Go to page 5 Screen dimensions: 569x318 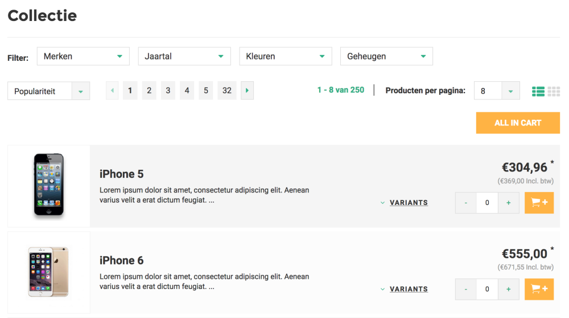(206, 90)
